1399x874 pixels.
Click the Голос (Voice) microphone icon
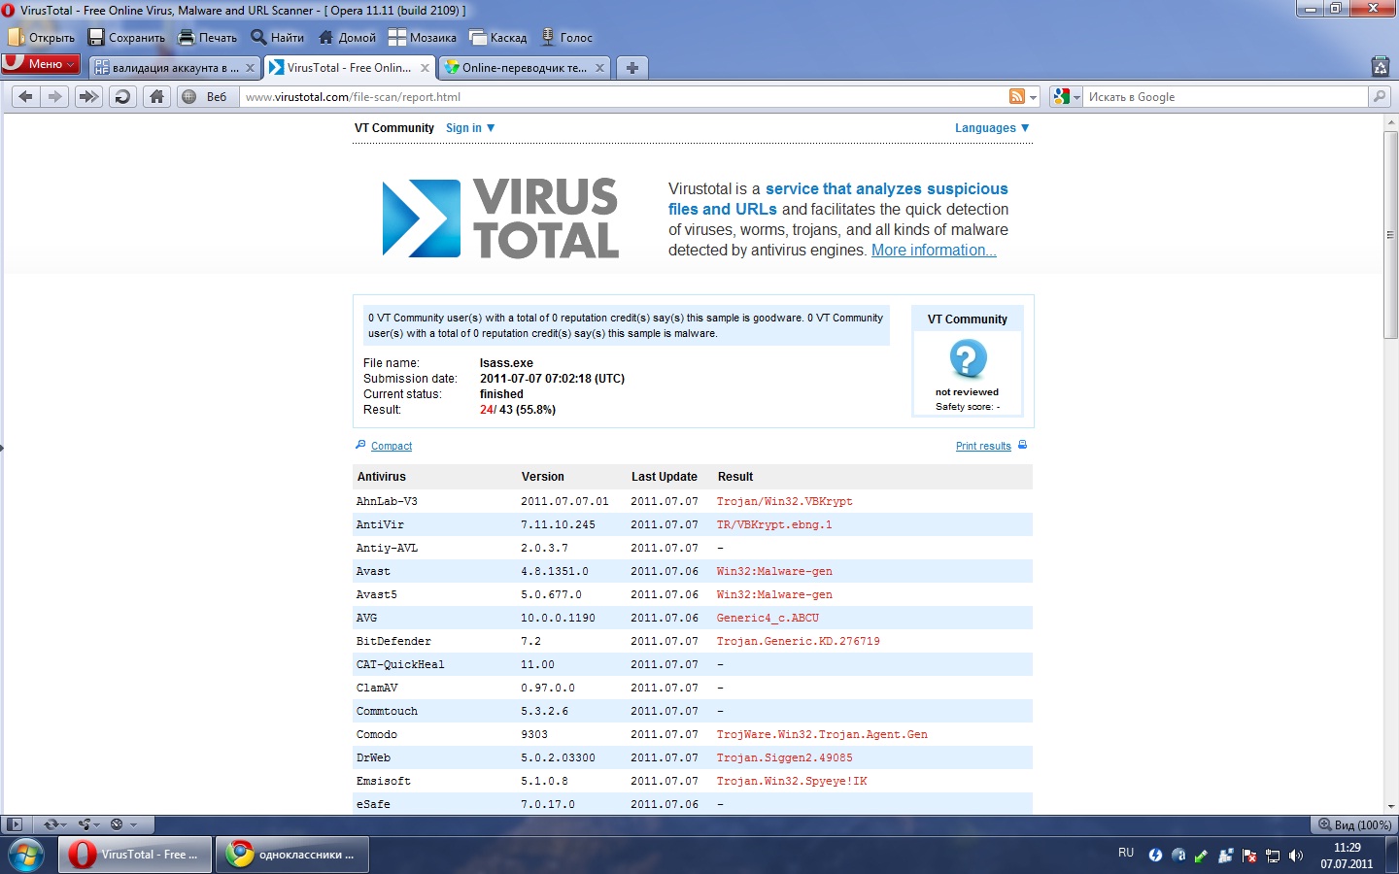tap(548, 37)
